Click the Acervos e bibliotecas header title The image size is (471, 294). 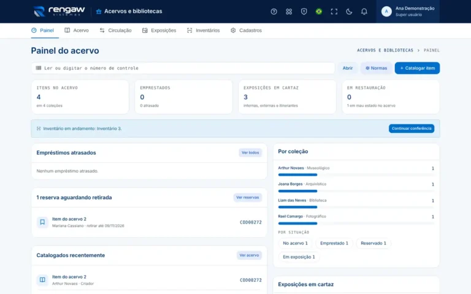point(133,12)
